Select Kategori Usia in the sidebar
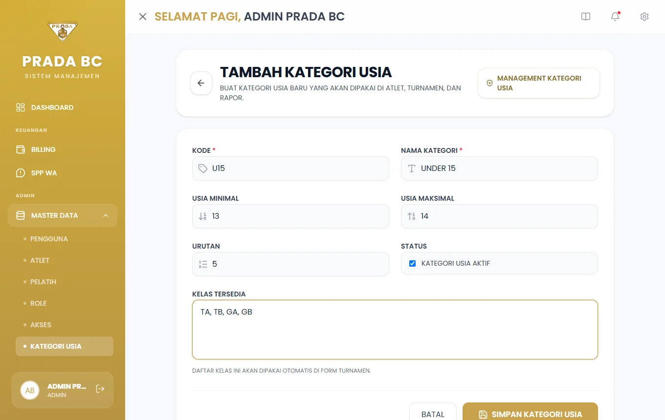 pos(65,346)
